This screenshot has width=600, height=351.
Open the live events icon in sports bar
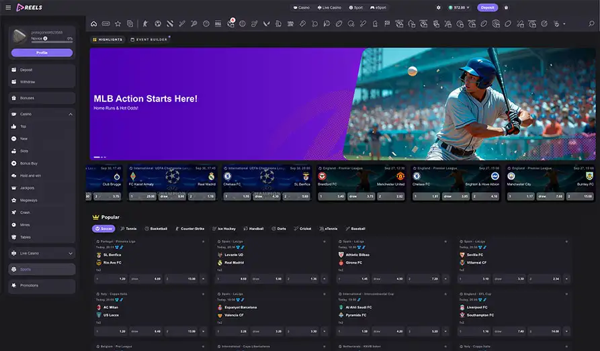tap(106, 23)
